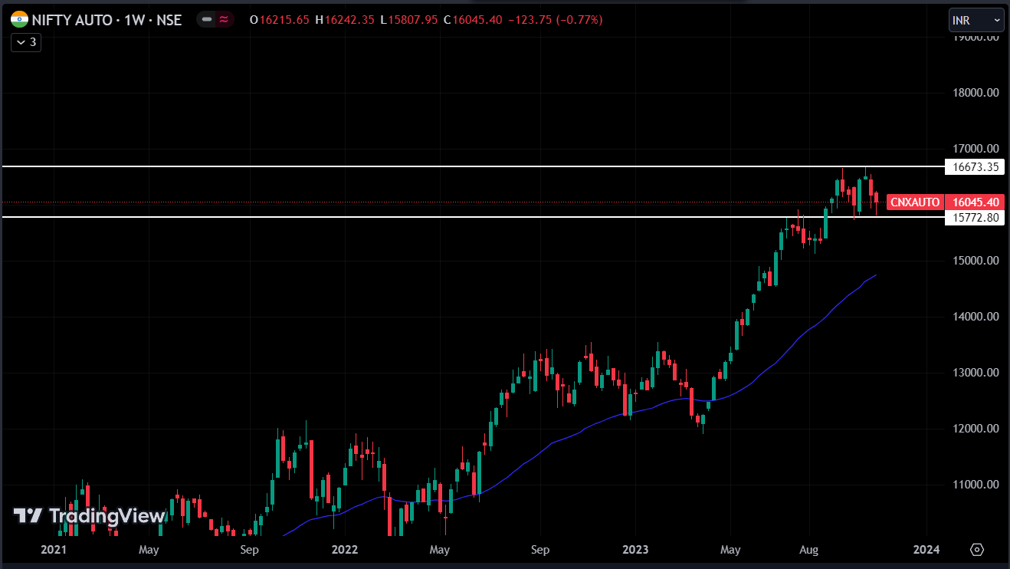Click the 13000.00 price scale label
1010x569 pixels.
click(x=975, y=373)
